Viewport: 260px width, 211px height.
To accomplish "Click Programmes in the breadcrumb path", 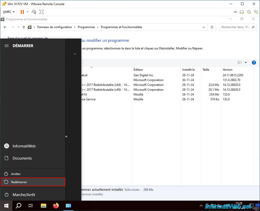I will [86, 27].
